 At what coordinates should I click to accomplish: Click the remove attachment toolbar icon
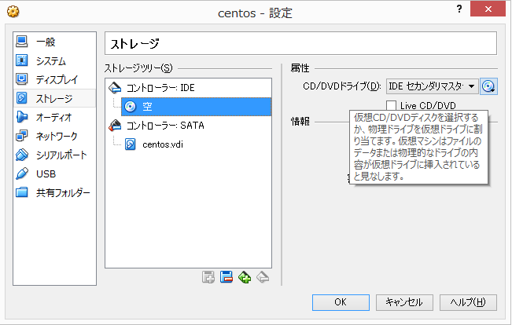(227, 277)
